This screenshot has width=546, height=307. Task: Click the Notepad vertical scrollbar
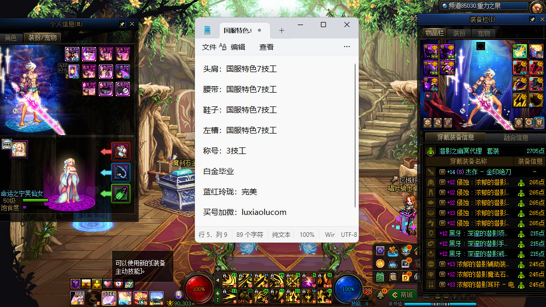click(356, 136)
